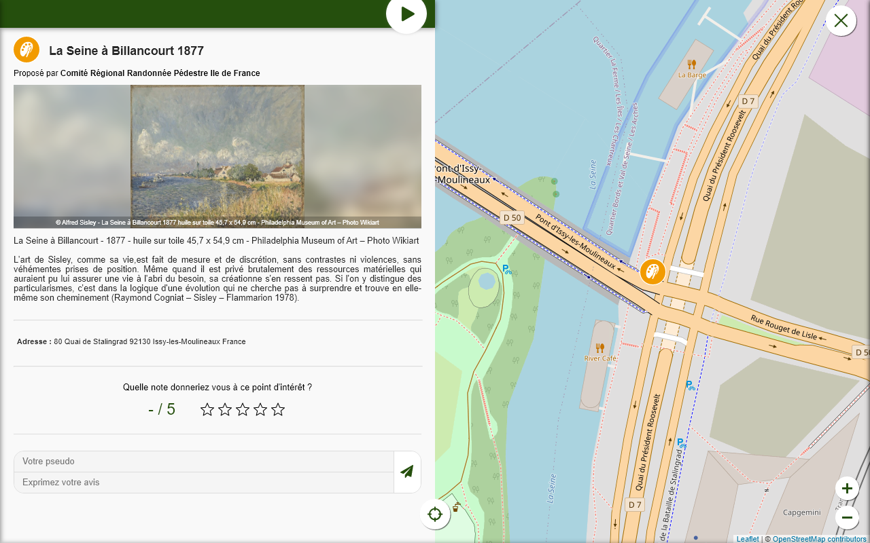The height and width of the screenshot is (543, 870).
Task: Click the address '80 Quai de Stalingrad' text
Action: tap(150, 342)
